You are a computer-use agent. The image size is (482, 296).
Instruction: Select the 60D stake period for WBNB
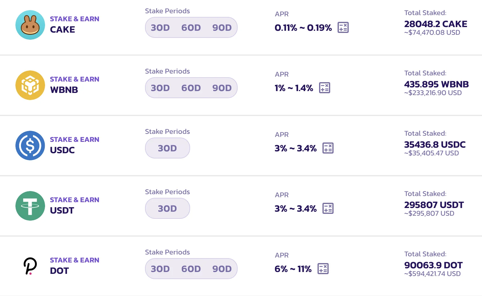coord(191,88)
